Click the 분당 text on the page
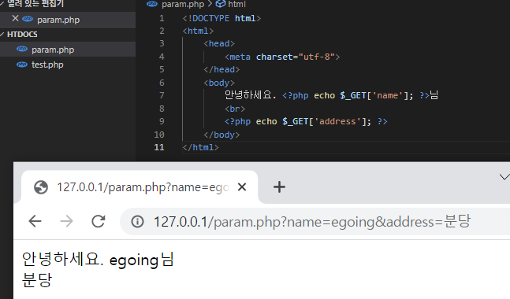Viewport: 510px width, 299px height. click(37, 280)
